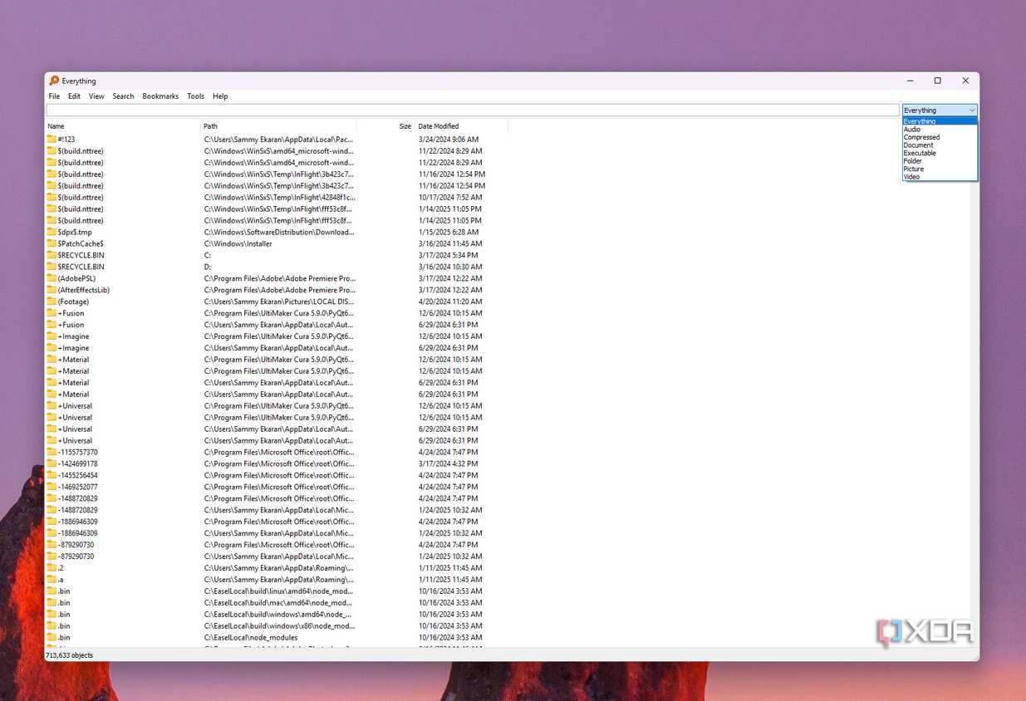Select the $PatchCache$ entry

81,243
